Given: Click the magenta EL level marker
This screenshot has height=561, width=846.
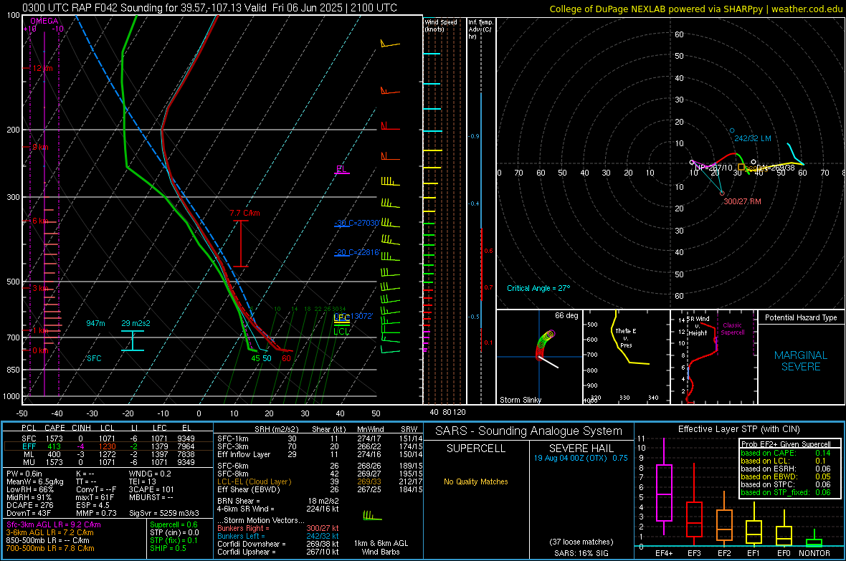Looking at the screenshot, I should [341, 170].
